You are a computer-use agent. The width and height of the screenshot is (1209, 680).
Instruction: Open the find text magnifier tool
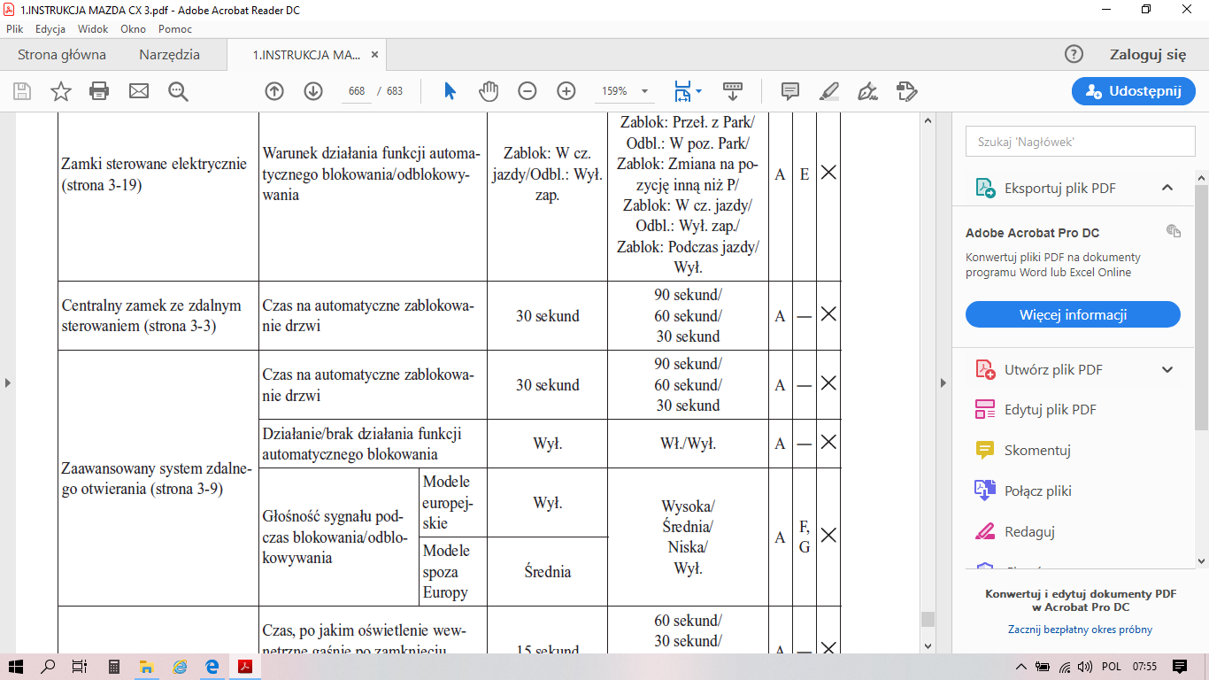(178, 91)
